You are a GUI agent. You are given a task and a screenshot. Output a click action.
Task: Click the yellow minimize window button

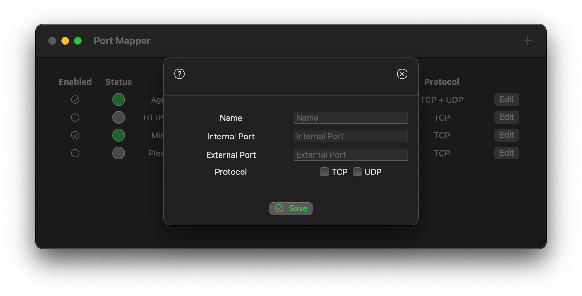click(x=65, y=41)
